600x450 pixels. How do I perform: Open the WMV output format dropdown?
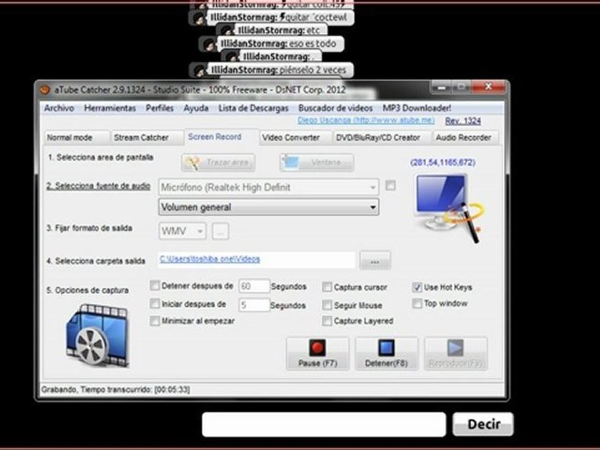pyautogui.click(x=182, y=231)
